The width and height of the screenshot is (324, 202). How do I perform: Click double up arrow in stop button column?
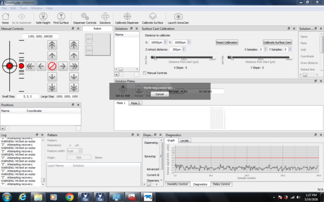(52, 45)
